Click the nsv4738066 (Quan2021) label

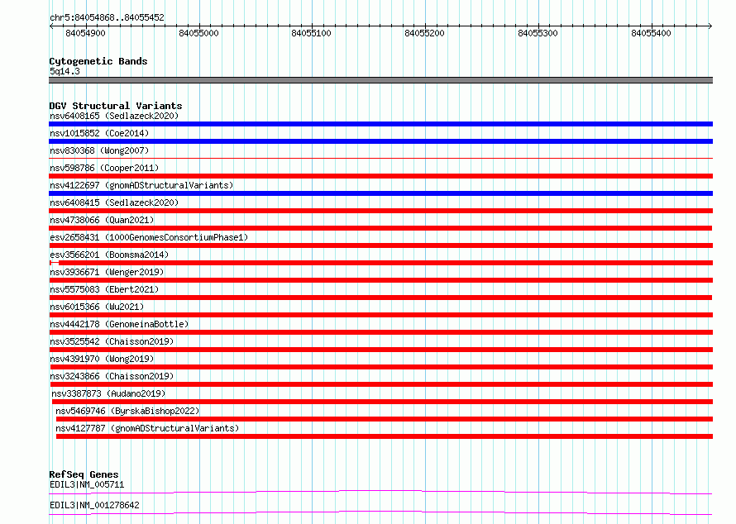[102, 220]
